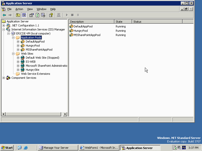Click the network drive icon in toolbar
This screenshot has width=202, height=151.
[x=59, y=15]
